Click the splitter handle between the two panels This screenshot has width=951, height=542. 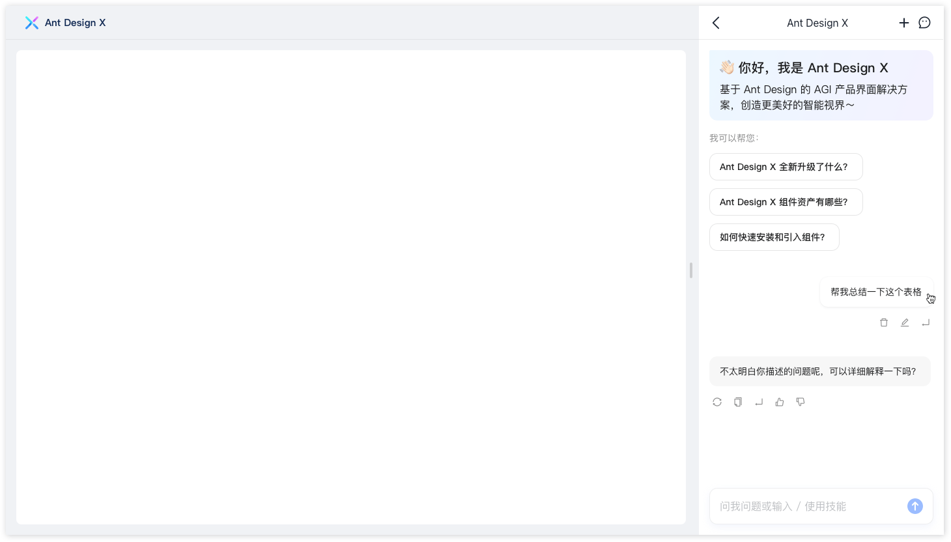point(691,270)
